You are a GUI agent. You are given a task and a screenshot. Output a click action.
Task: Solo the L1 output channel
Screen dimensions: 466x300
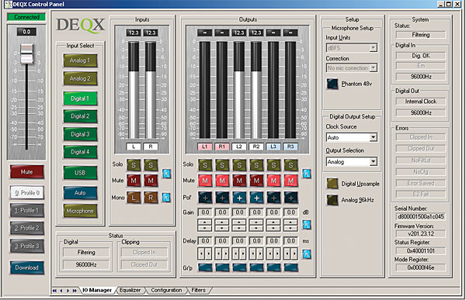(205, 165)
